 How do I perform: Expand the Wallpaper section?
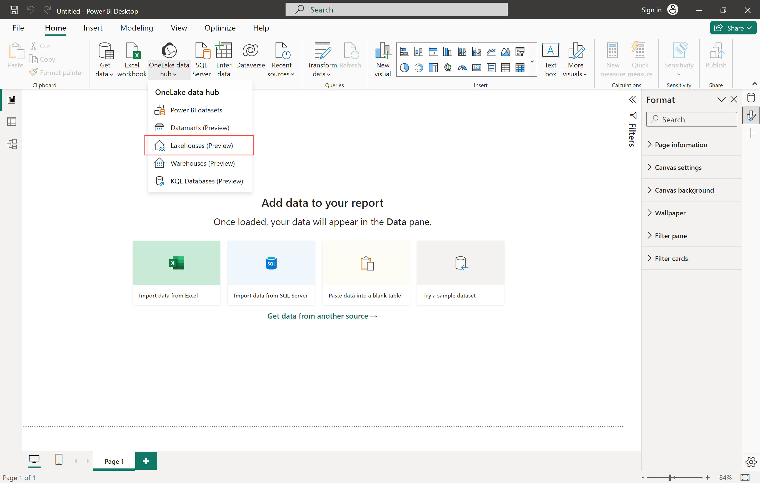(x=691, y=213)
